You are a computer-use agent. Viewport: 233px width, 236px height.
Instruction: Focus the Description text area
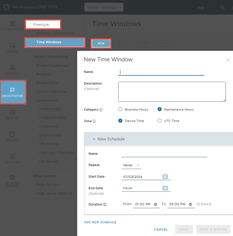pyautogui.click(x=172, y=92)
